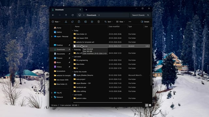This screenshot has height=117, width=209.
Task: Unpin Documents using its pin icon
Action: [x=69, y=54]
